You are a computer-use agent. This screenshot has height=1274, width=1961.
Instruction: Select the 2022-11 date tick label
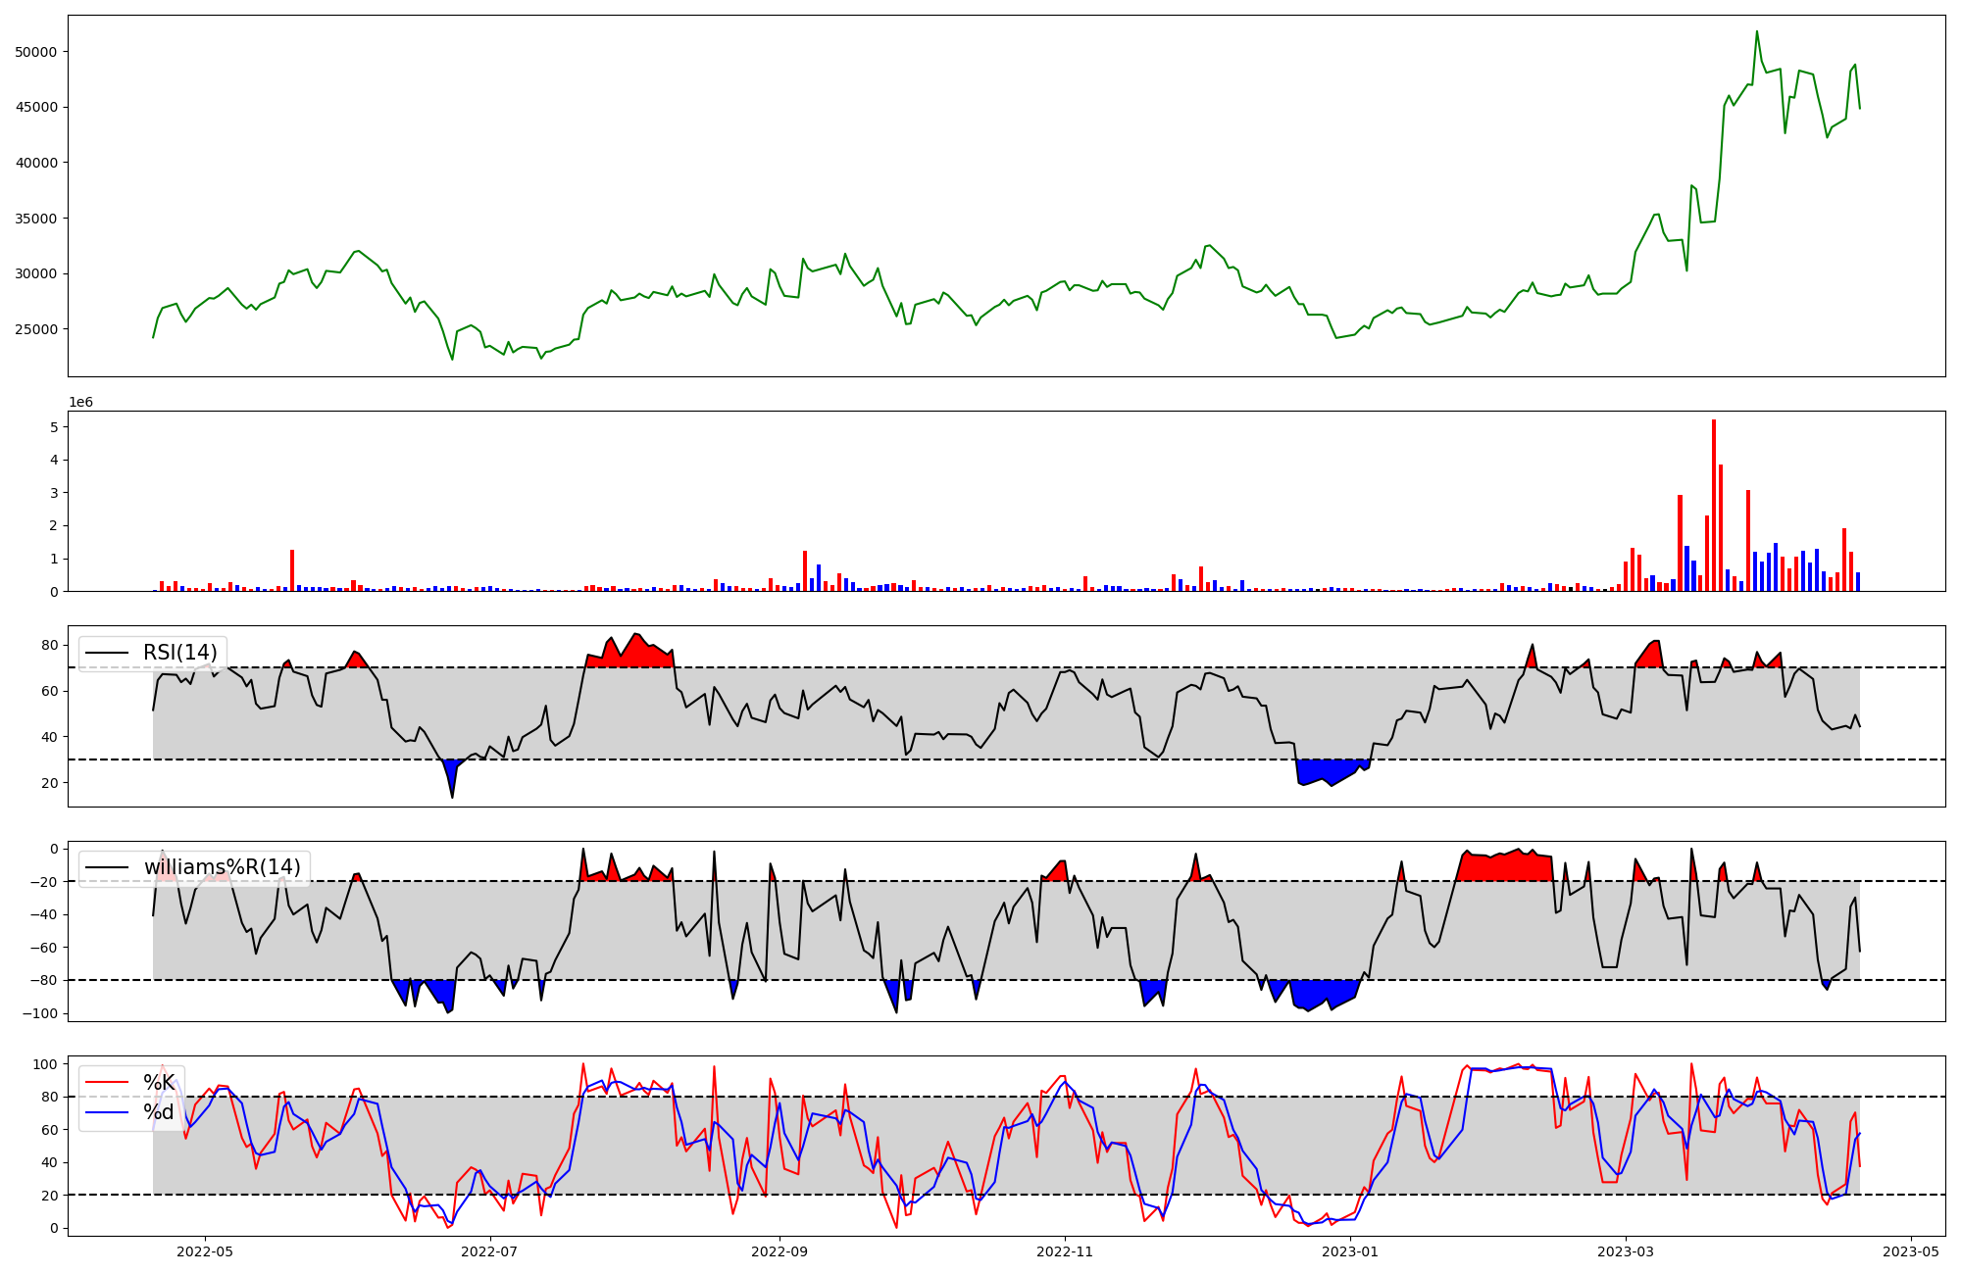click(1065, 1251)
